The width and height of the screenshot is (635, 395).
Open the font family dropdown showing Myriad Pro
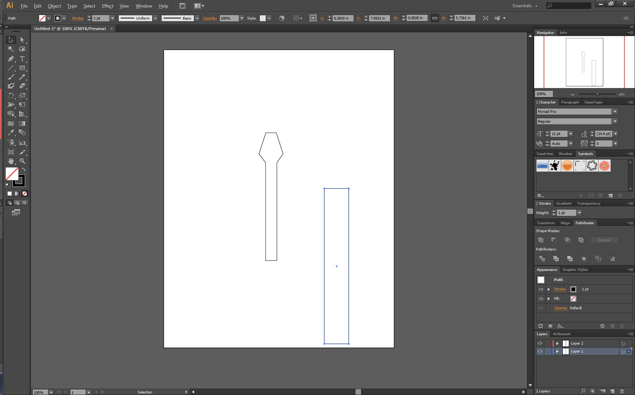pyautogui.click(x=615, y=111)
